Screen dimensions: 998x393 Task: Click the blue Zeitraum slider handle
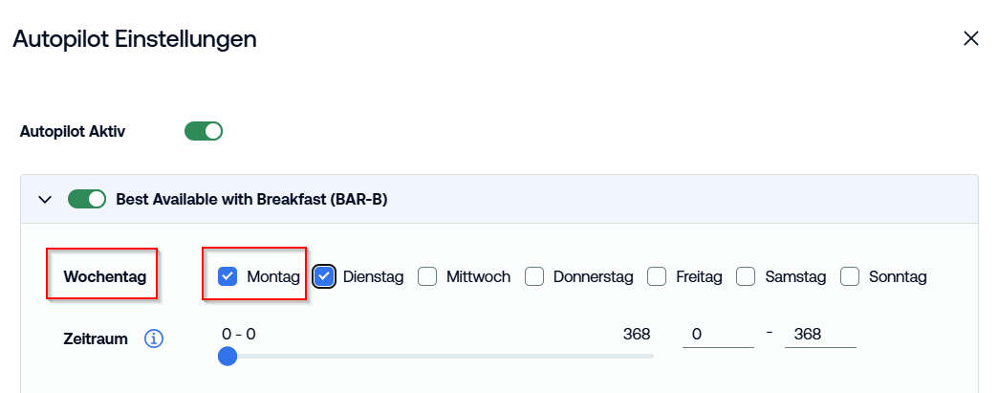coord(228,356)
